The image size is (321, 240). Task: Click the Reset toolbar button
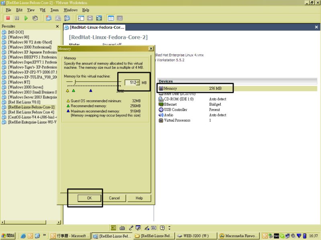35,18
